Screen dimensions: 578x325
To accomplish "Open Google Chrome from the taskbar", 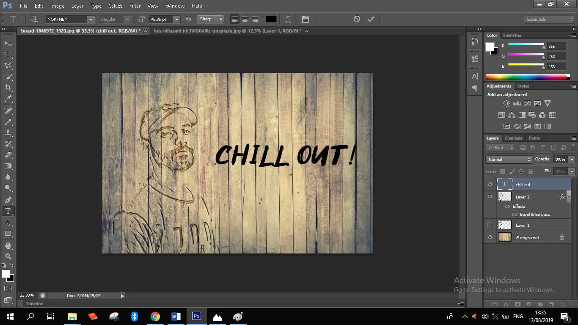I will pyautogui.click(x=155, y=316).
